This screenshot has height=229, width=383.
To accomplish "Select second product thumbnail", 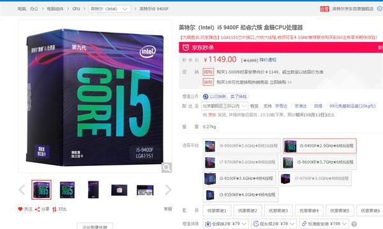I will [67, 190].
